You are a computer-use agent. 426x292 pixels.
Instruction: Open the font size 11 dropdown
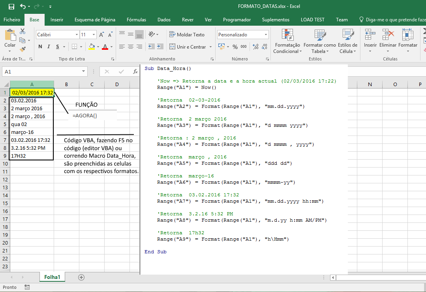tap(94, 34)
